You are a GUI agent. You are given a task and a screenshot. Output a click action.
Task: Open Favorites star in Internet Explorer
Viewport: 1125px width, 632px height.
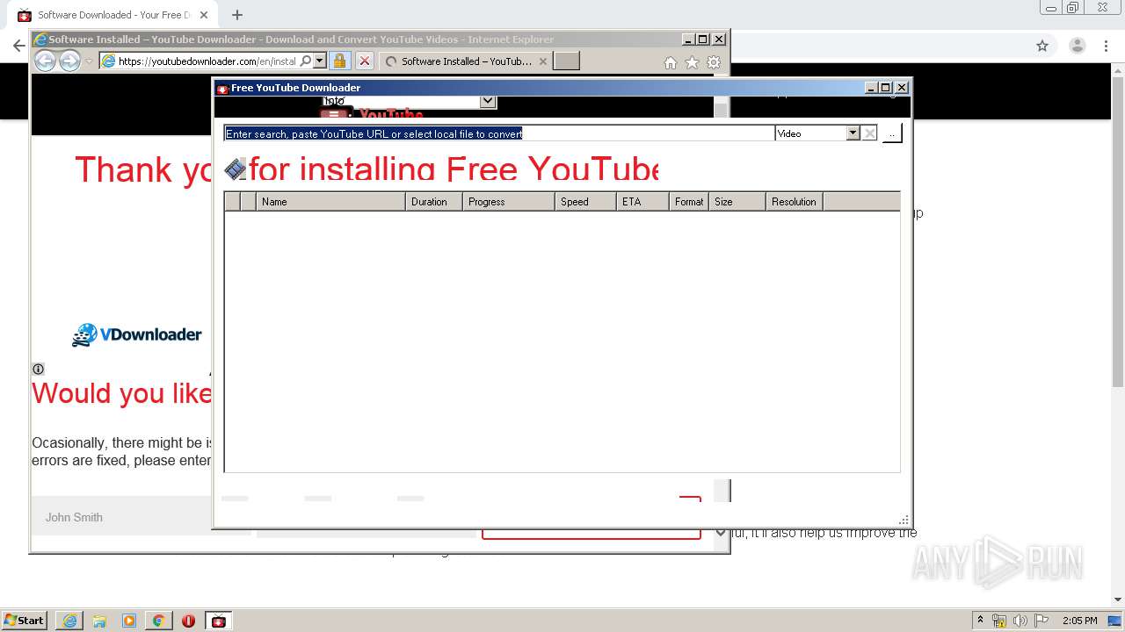pos(692,62)
